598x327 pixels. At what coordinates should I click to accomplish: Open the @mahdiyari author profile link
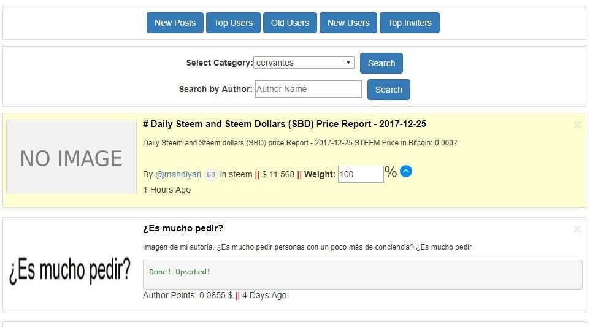(178, 174)
